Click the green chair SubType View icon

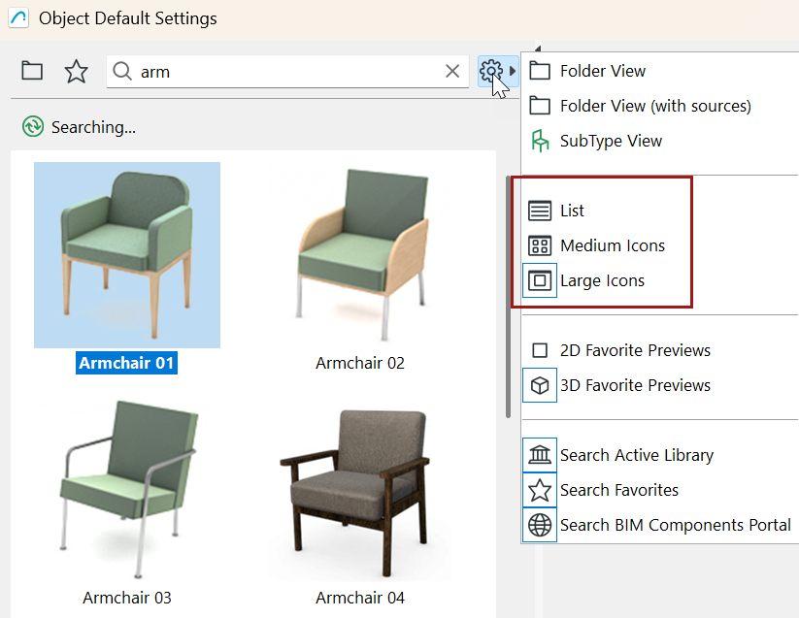click(x=540, y=141)
